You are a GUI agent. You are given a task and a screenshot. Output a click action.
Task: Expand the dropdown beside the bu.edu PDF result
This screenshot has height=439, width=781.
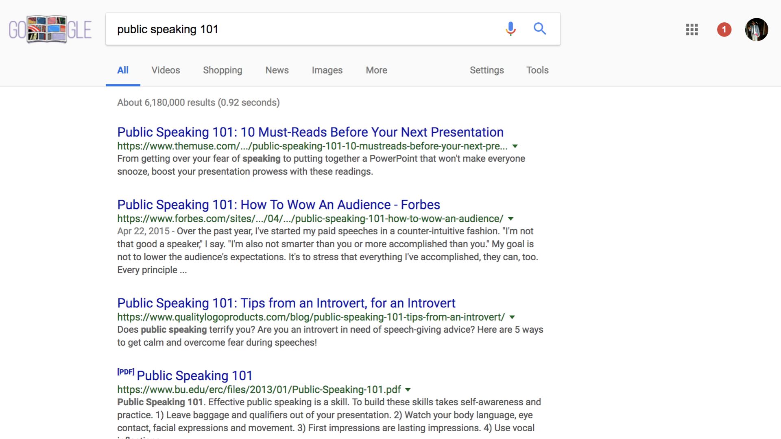[x=408, y=389]
